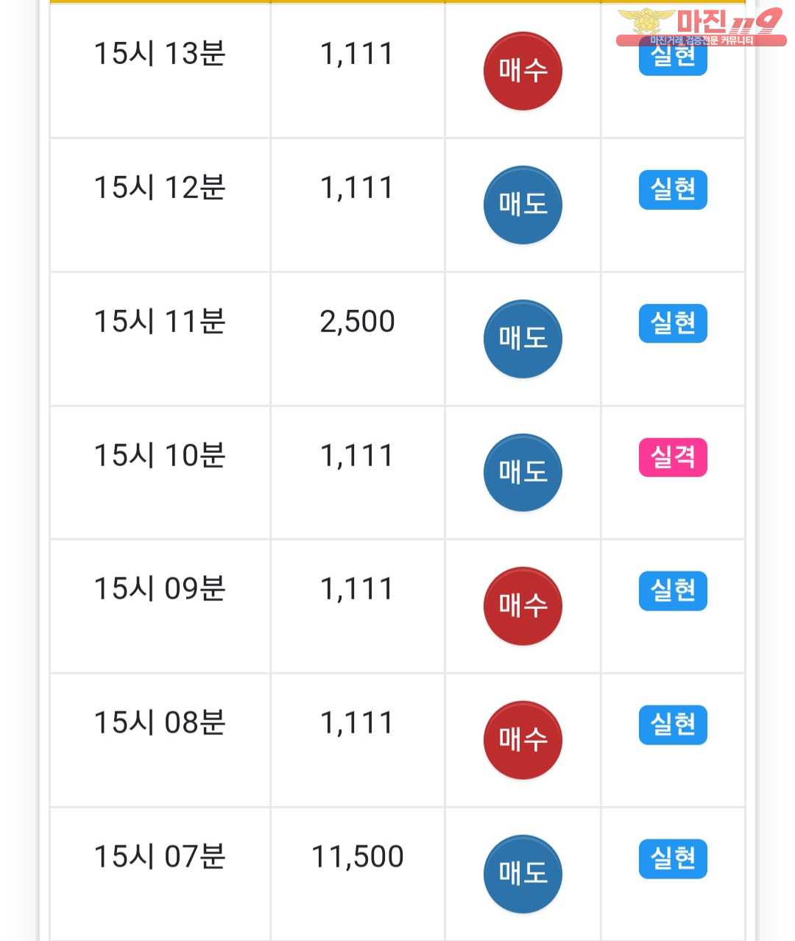
Task: Select the 1,111 amount in 15시 09분 row
Action: coord(357,589)
